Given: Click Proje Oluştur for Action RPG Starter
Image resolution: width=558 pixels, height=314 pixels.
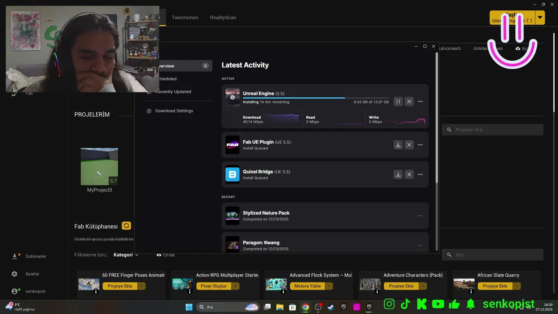Looking at the screenshot, I should coord(214,286).
